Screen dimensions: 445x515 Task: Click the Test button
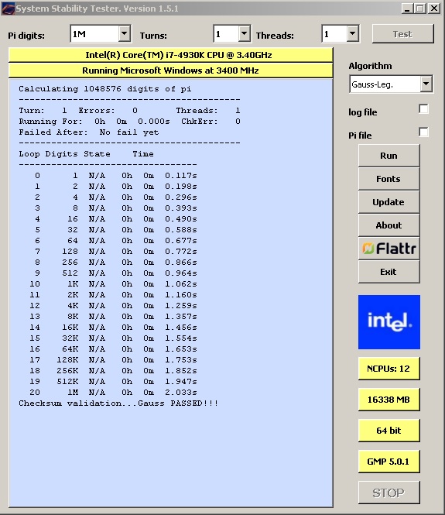tap(402, 34)
